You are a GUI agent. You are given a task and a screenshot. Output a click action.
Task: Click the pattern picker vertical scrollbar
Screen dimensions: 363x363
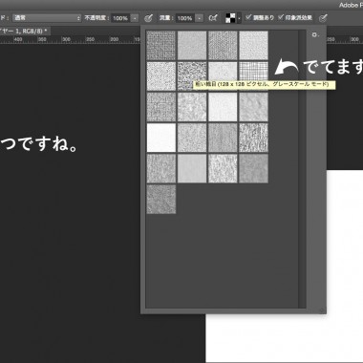pyautogui.click(x=302, y=169)
